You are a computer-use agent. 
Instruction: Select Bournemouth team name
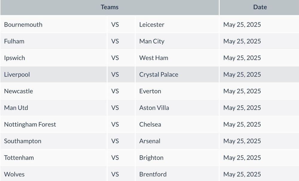click(x=23, y=25)
